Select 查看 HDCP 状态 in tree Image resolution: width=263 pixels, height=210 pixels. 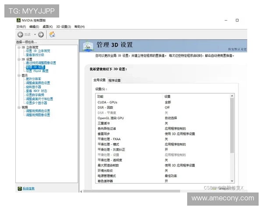point(36,91)
